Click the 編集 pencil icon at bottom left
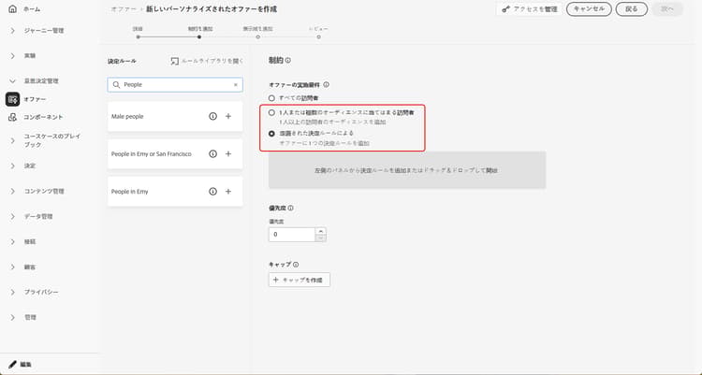 point(12,365)
